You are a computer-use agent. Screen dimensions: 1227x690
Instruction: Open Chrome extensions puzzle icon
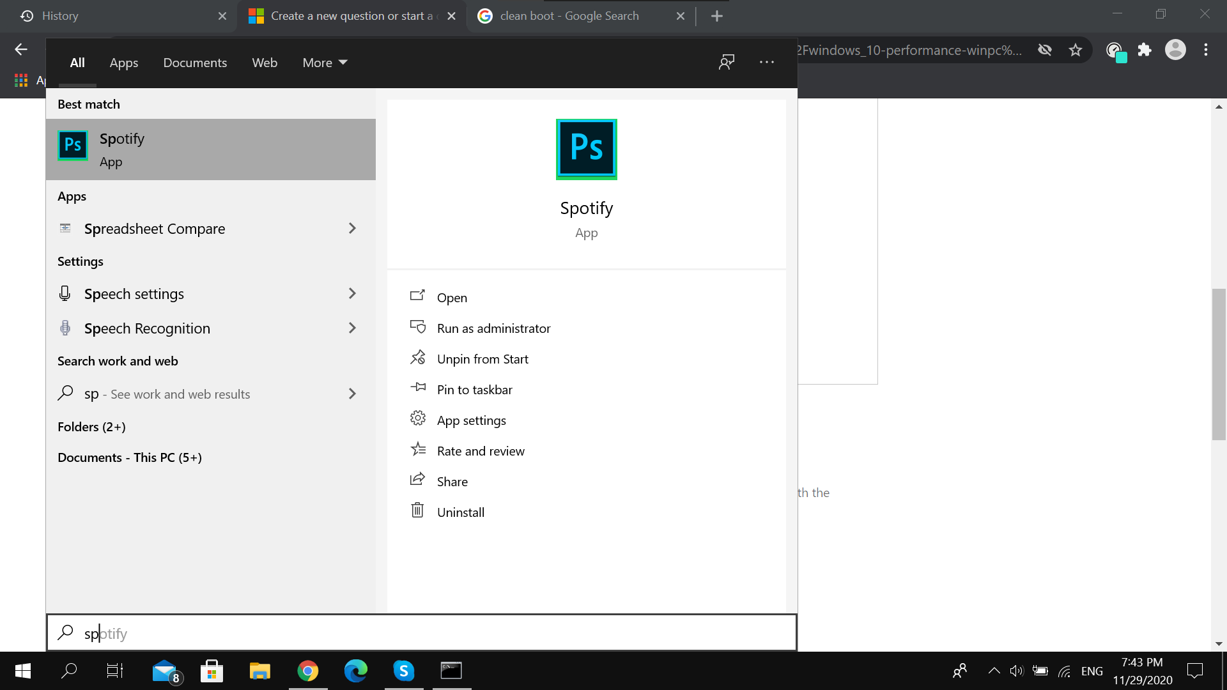click(x=1145, y=50)
